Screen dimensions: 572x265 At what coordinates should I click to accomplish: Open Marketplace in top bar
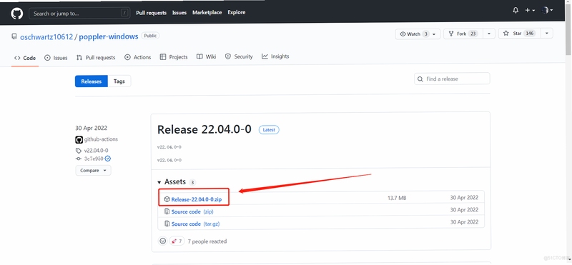point(207,12)
